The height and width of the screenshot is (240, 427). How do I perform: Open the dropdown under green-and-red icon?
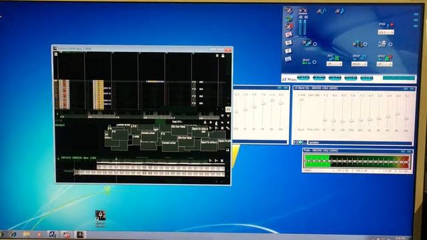[384, 64]
